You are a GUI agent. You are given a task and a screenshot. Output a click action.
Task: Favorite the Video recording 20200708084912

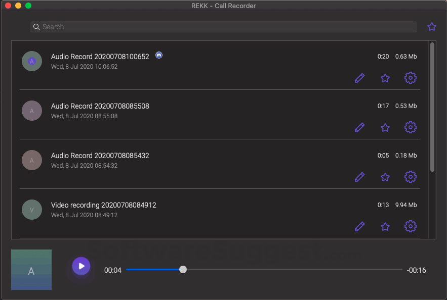pyautogui.click(x=385, y=226)
